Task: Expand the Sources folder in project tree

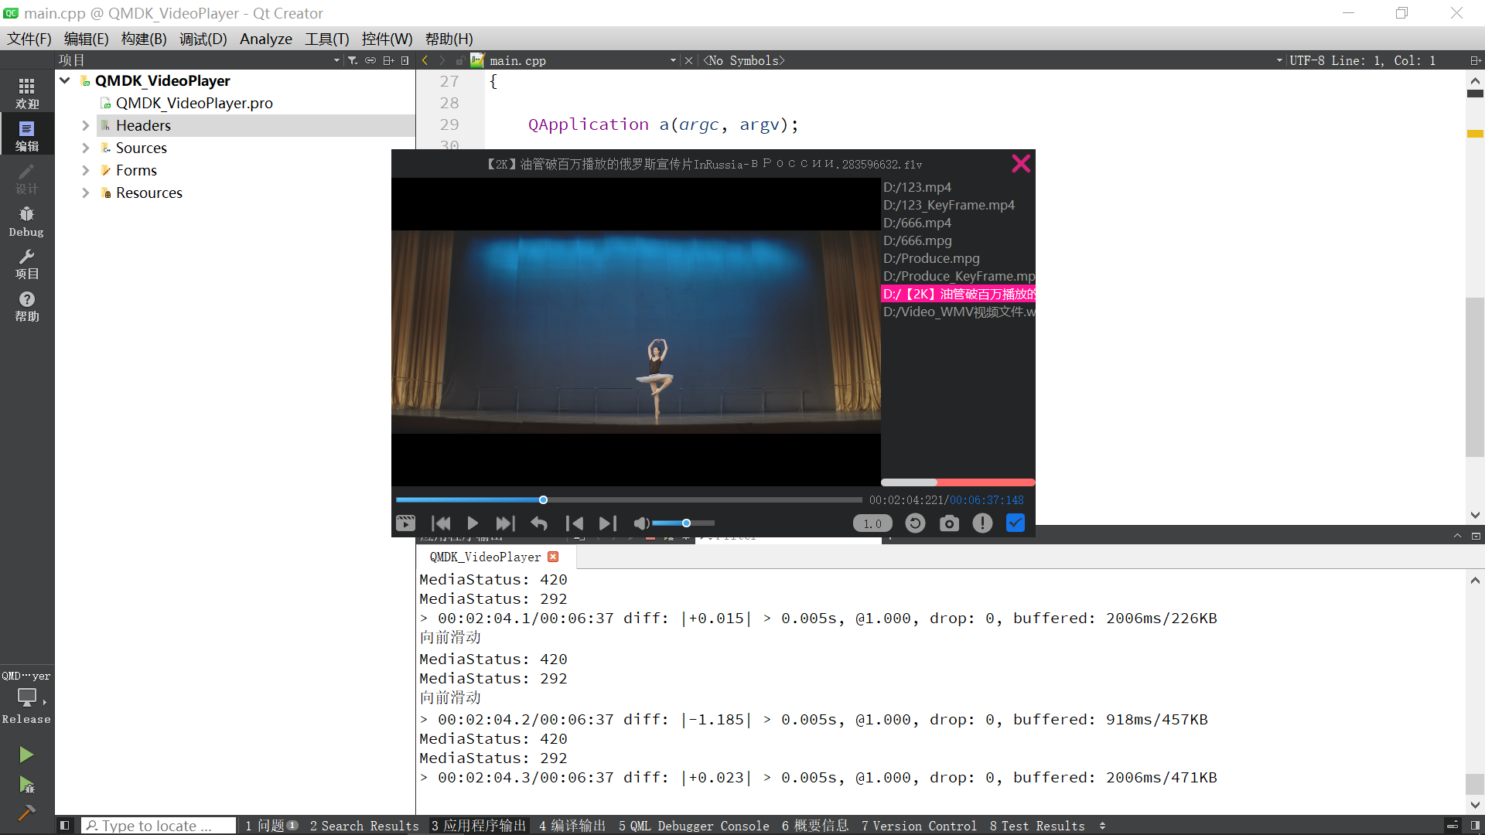Action: click(86, 148)
